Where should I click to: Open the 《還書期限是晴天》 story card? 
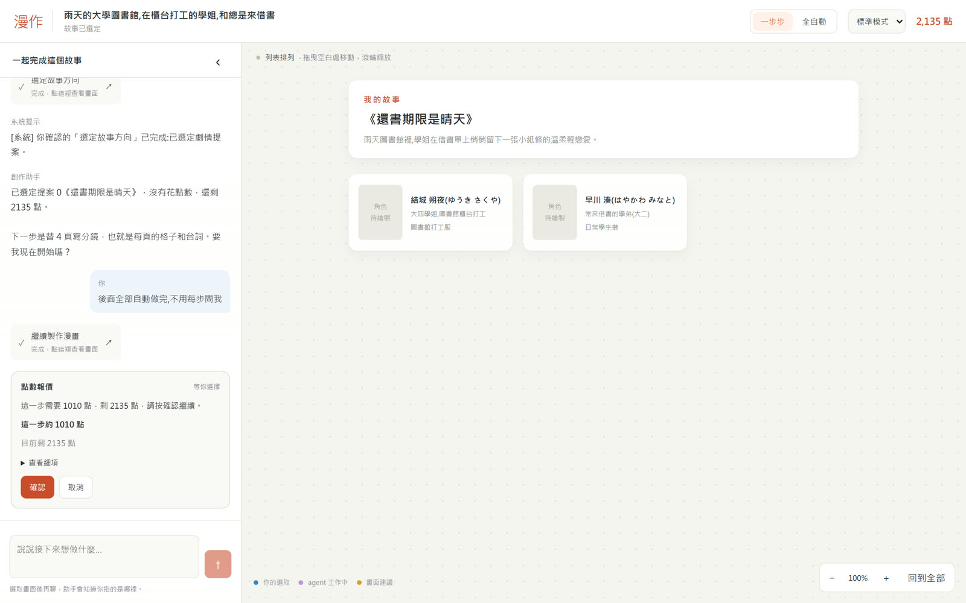click(603, 119)
